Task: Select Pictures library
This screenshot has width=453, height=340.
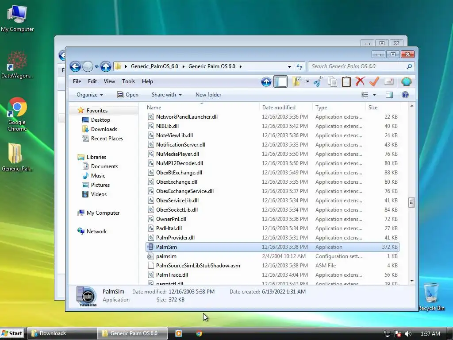Action: [x=100, y=185]
